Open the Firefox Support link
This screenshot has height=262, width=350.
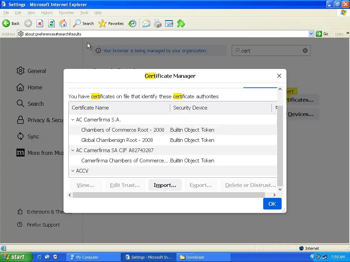tap(38, 224)
